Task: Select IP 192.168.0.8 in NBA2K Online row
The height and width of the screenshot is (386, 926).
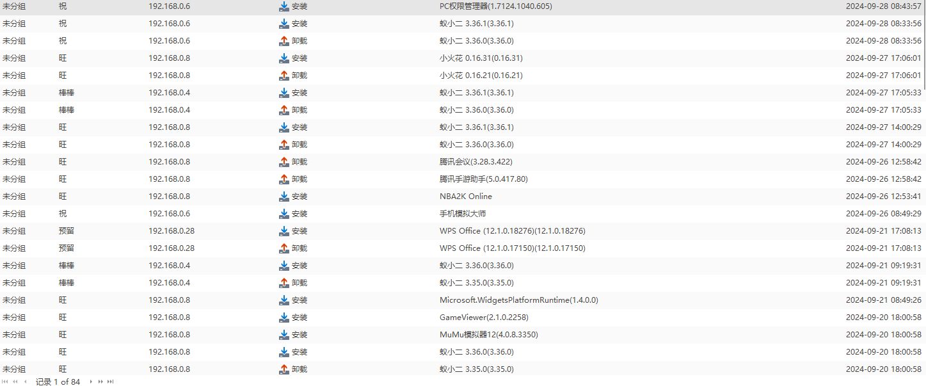Action: click(x=169, y=197)
